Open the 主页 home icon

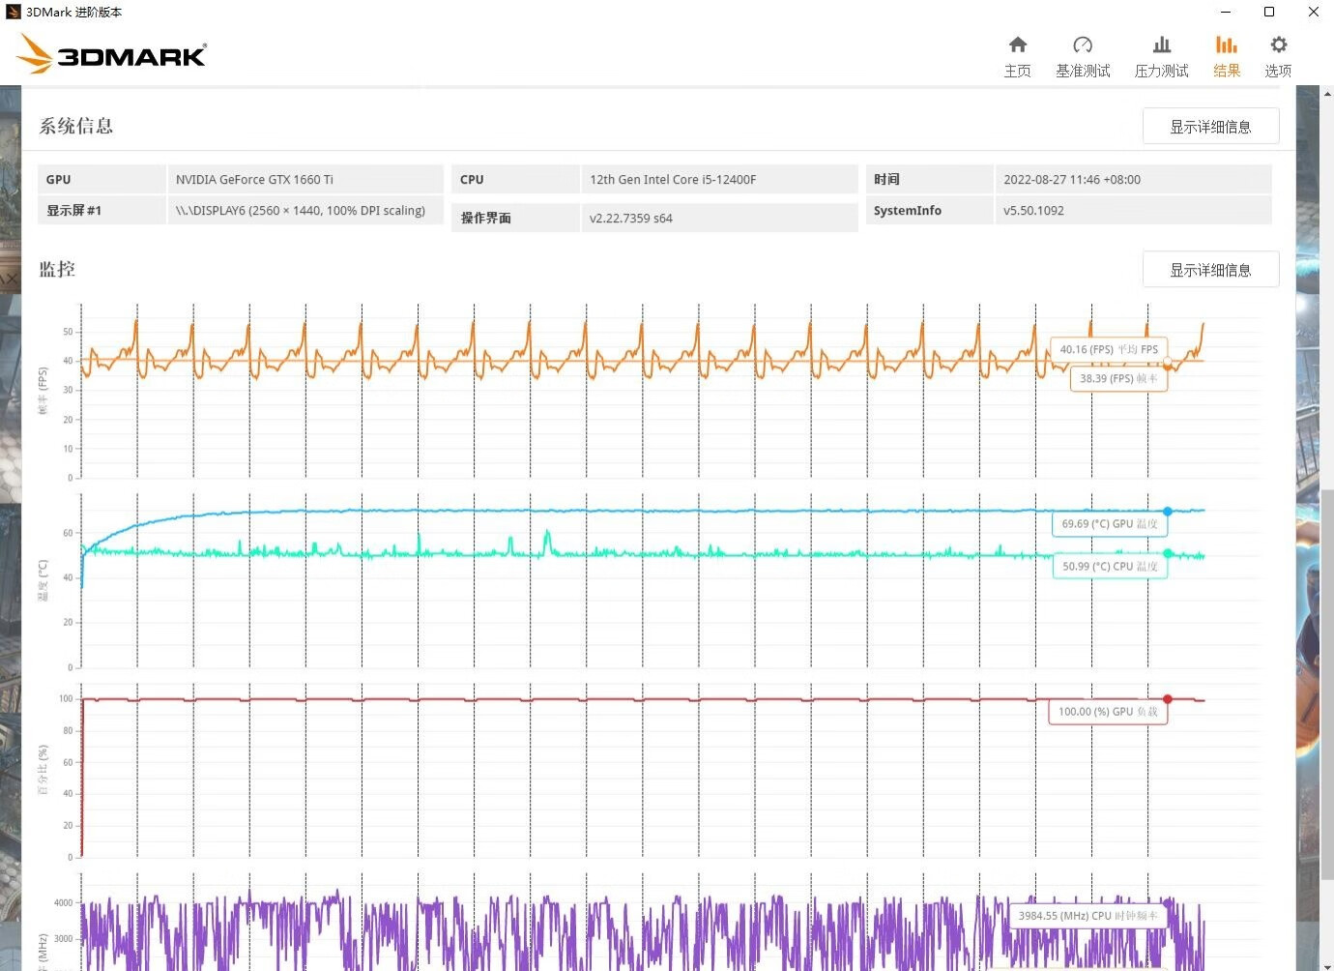pyautogui.click(x=1017, y=44)
